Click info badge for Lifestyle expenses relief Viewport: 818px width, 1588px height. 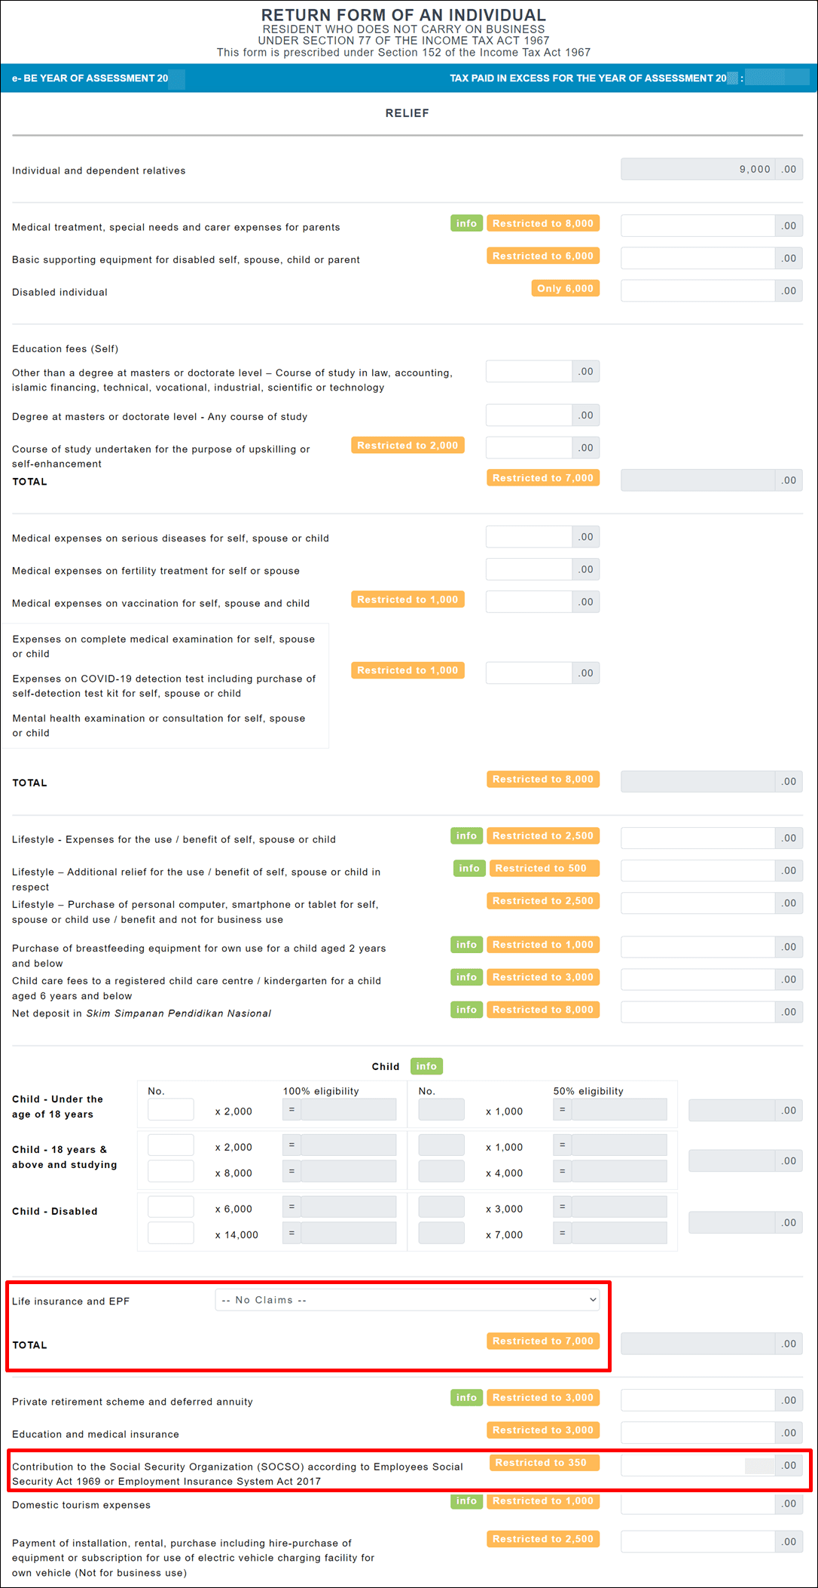(466, 835)
